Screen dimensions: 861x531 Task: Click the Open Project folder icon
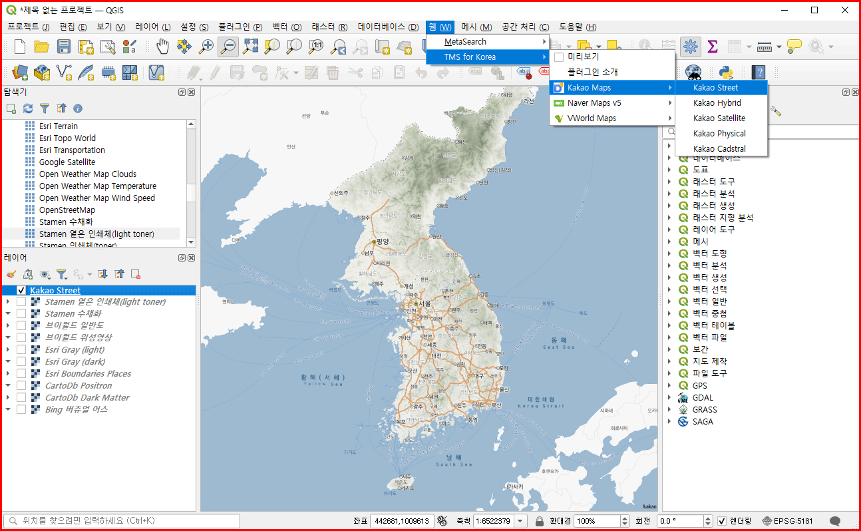pos(42,47)
